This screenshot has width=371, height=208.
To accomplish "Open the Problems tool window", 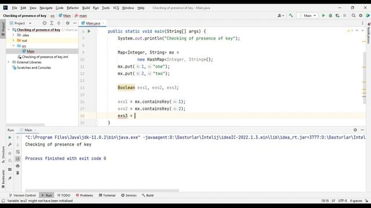I will coord(85,195).
